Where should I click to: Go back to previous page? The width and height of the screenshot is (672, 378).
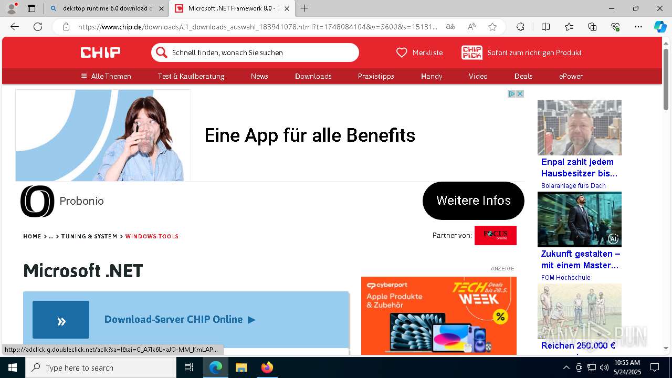15,27
